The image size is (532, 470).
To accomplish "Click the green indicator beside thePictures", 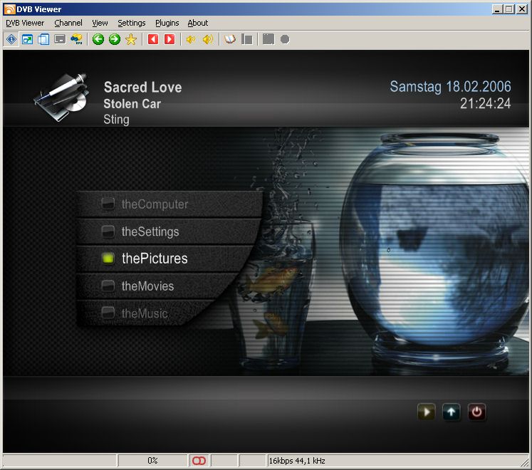I will (x=108, y=258).
